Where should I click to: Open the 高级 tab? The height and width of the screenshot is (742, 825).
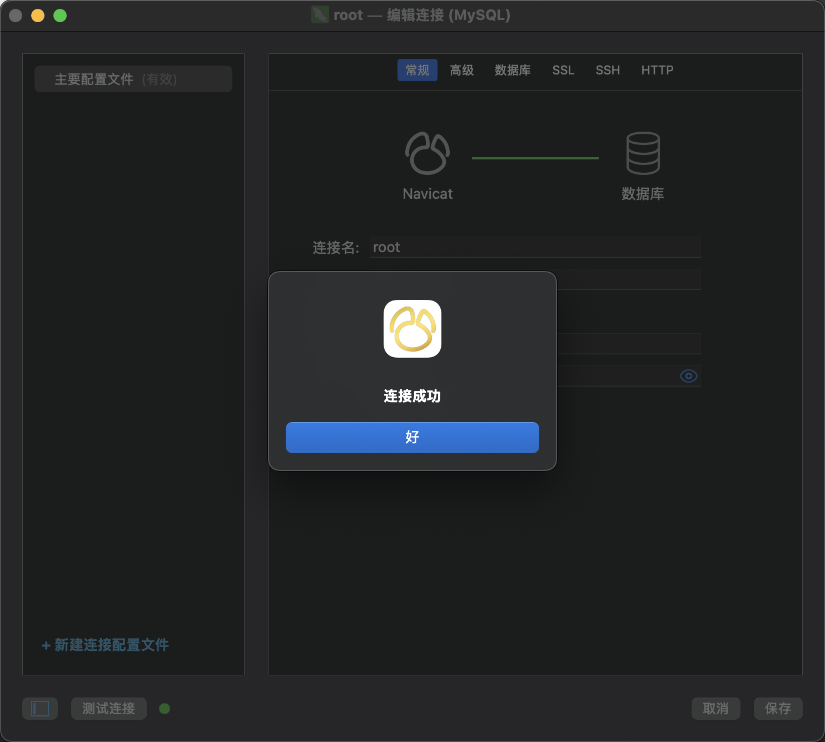tap(461, 70)
